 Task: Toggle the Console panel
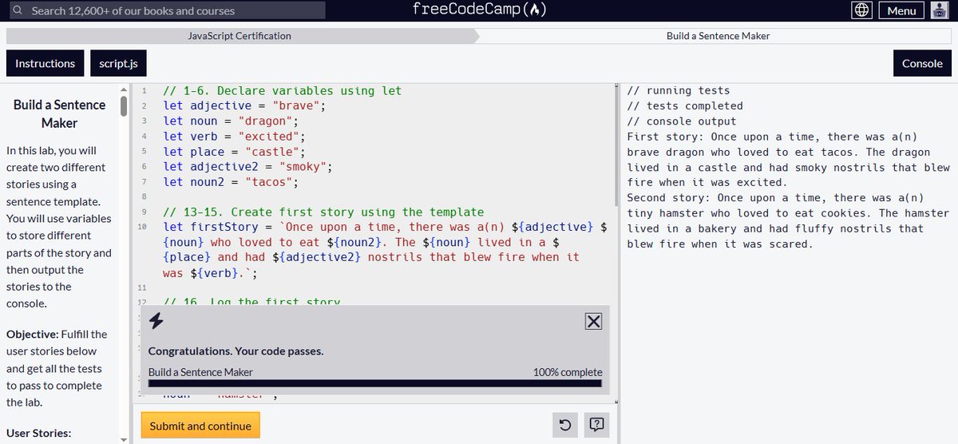pyautogui.click(x=922, y=64)
